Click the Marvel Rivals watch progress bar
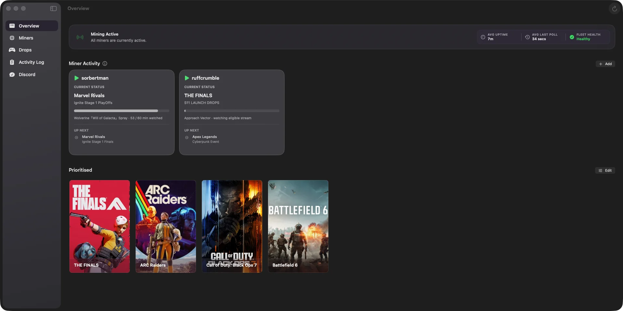This screenshot has width=623, height=311. 121,111
